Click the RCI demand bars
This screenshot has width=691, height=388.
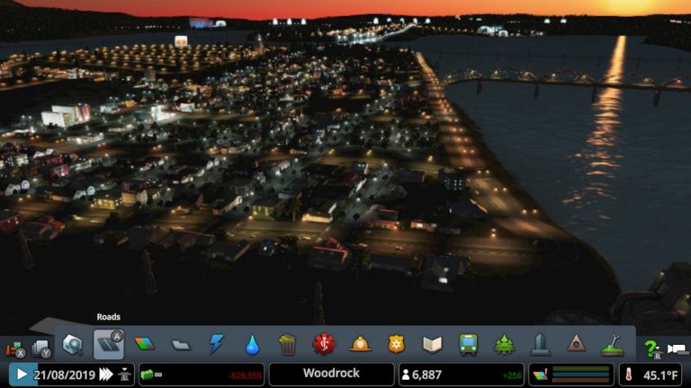pyautogui.click(x=580, y=375)
